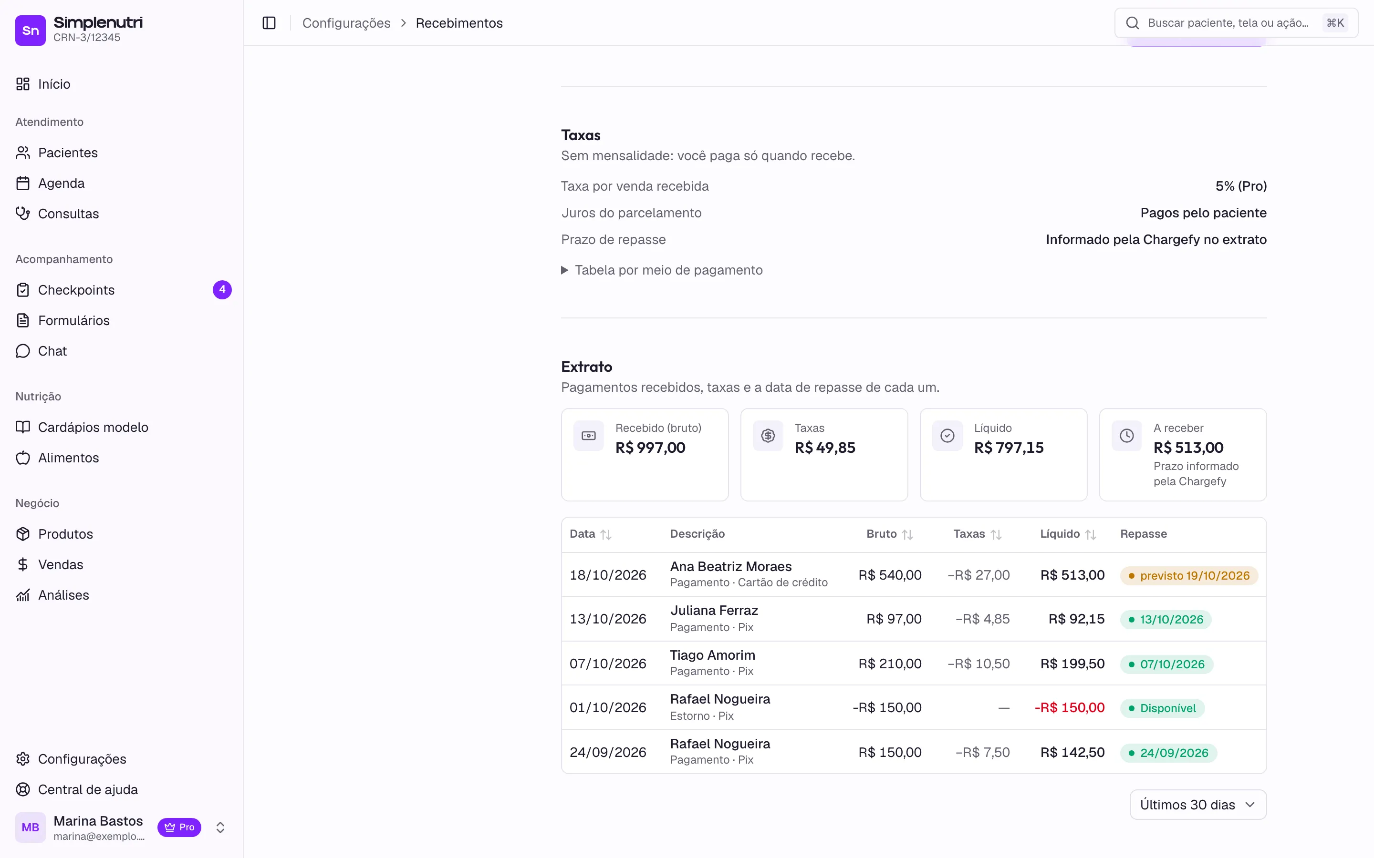
Task: Click the Simplenutri Sn logo
Action: (x=30, y=30)
